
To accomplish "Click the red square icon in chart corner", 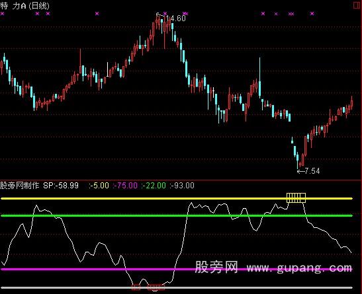I will 357,5.
